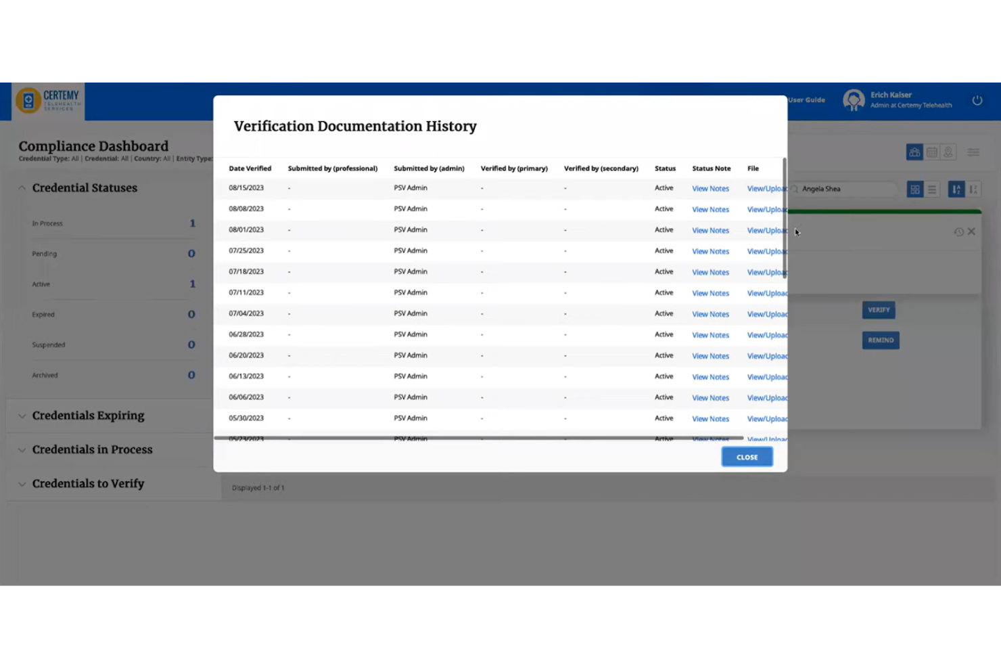The image size is (1001, 668).
Task: Click the Certemy logo
Action: click(47, 99)
